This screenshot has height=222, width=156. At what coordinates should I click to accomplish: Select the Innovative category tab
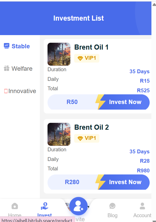point(22,91)
